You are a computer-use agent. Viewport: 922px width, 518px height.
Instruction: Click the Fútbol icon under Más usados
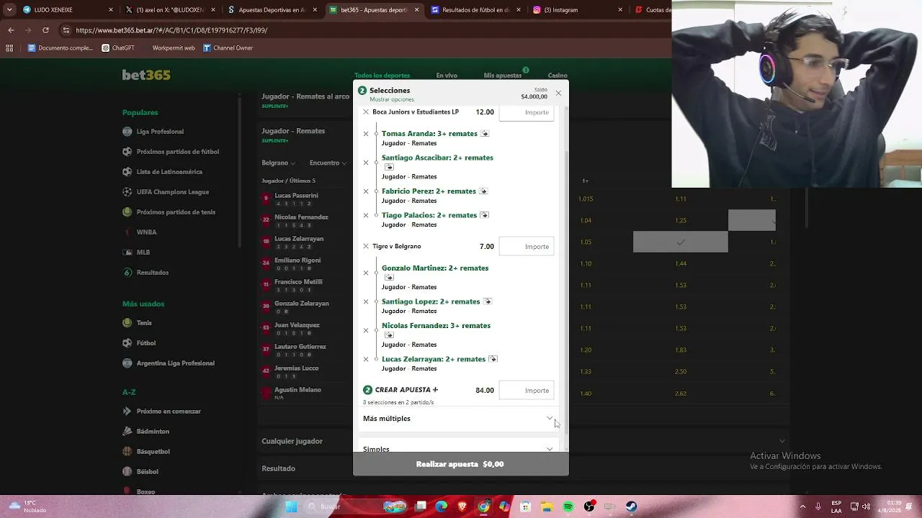127,343
